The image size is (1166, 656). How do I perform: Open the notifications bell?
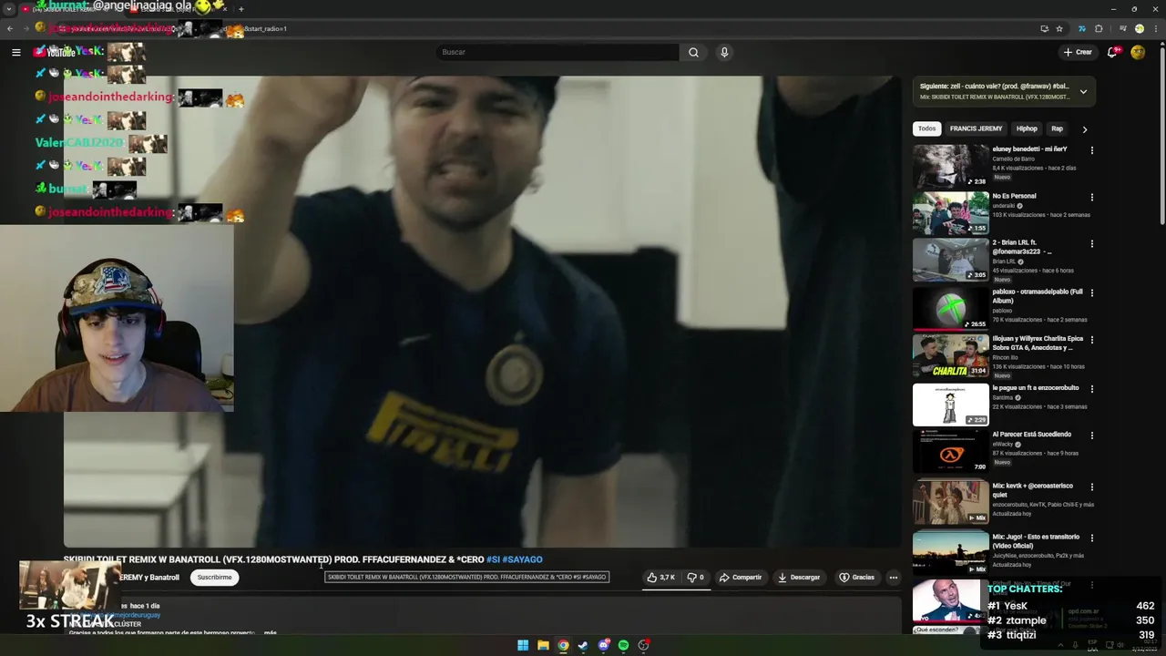click(x=1112, y=52)
